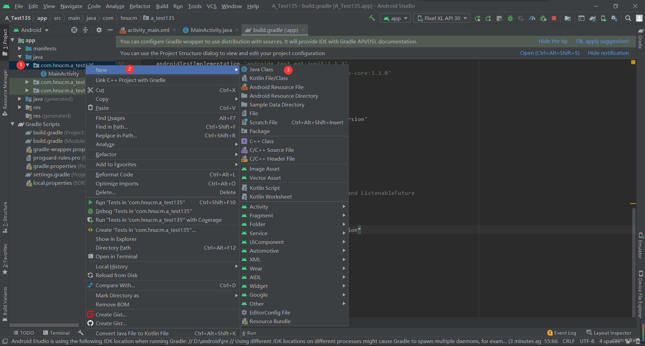This screenshot has height=346, width=645.
Task: Click the user account avatar icon
Action: tap(639, 18)
